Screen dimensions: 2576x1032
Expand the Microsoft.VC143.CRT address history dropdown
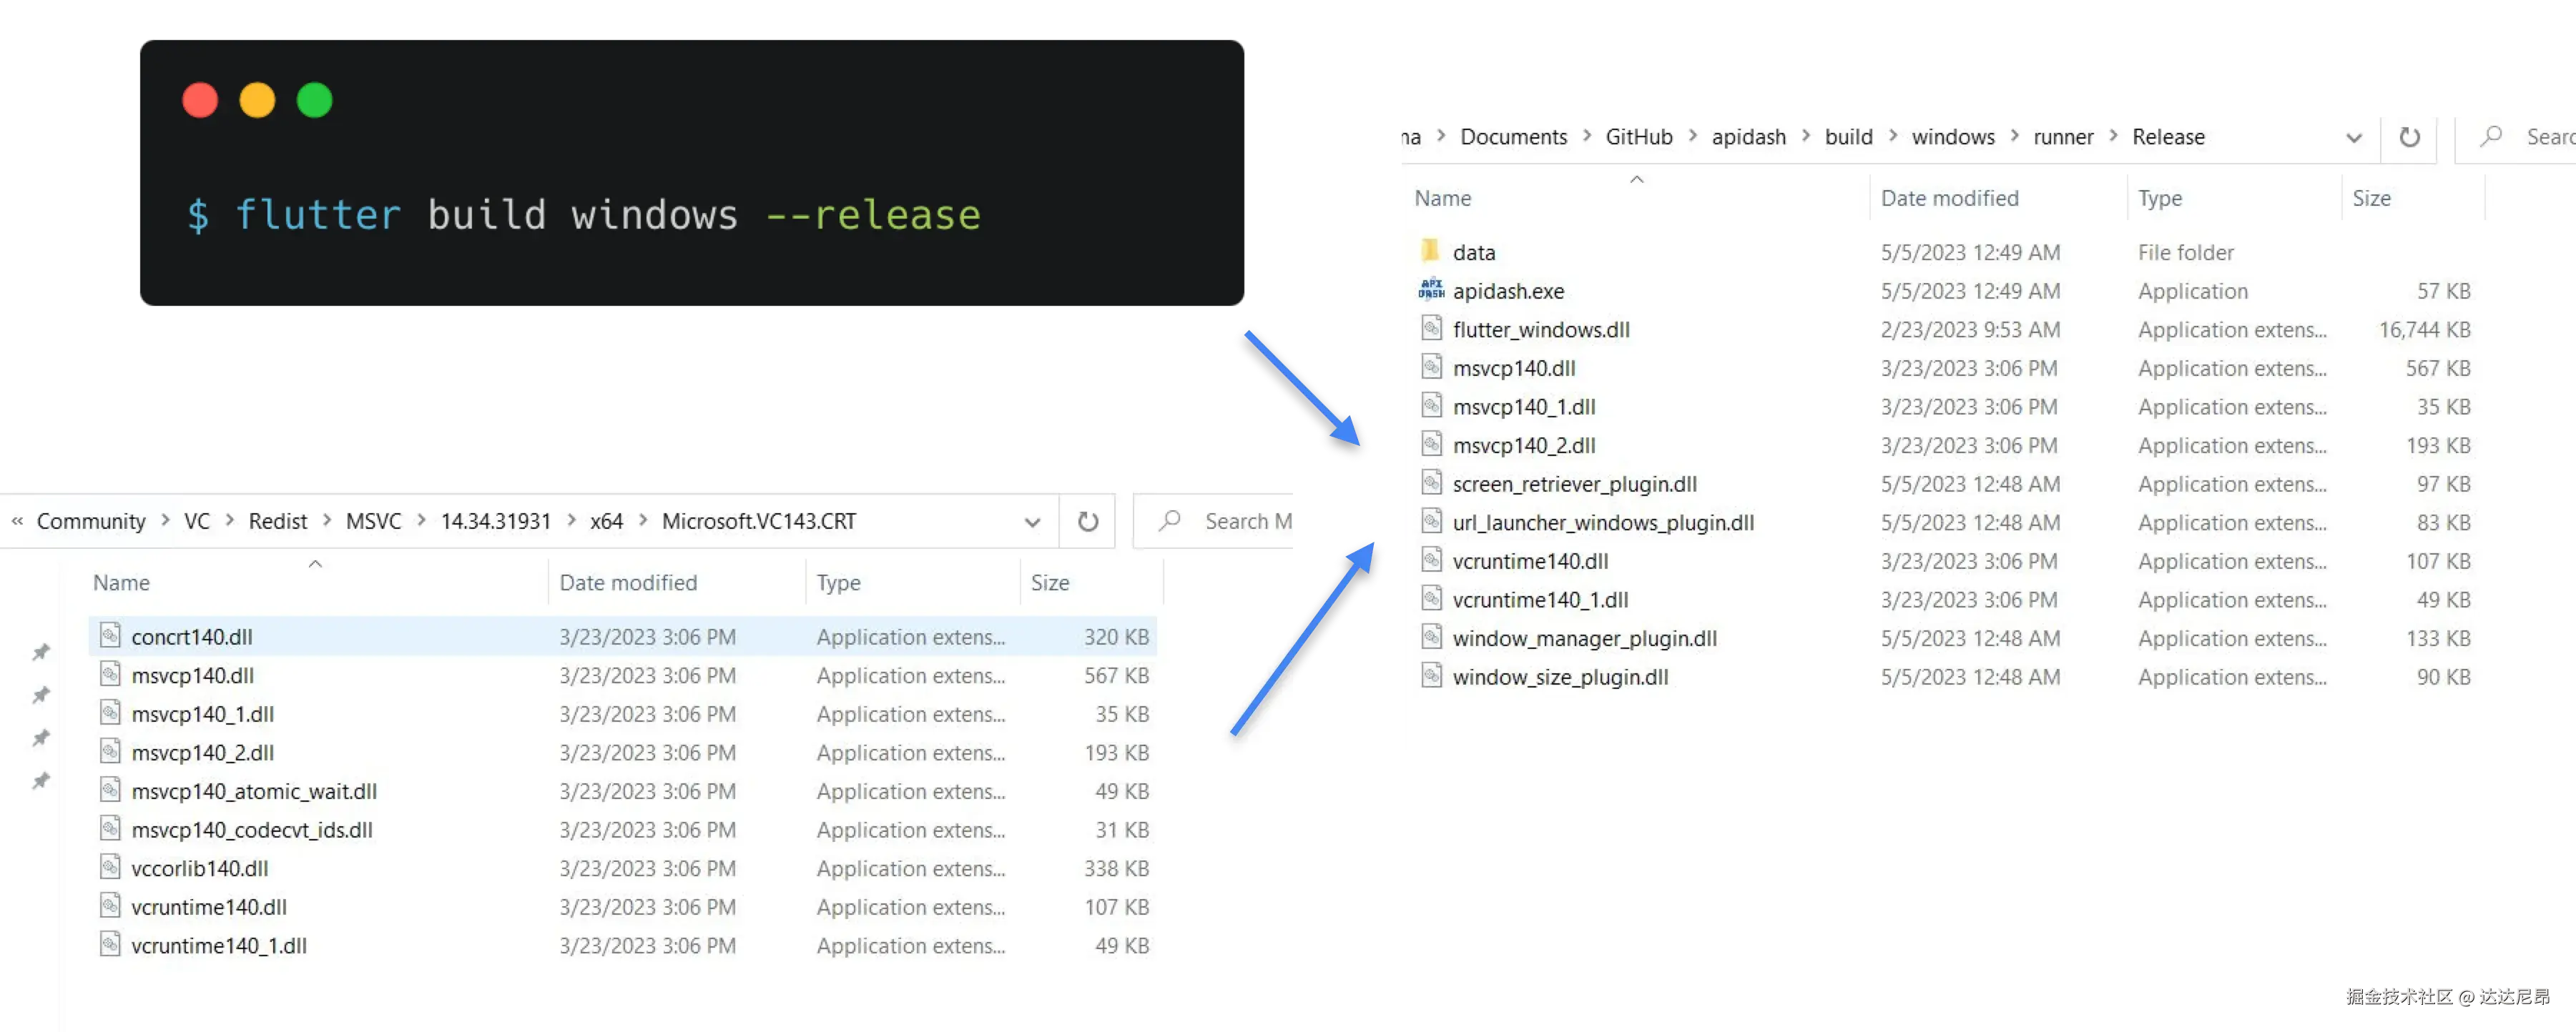[1032, 522]
